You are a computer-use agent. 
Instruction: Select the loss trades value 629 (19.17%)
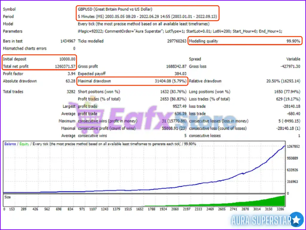click(288, 99)
